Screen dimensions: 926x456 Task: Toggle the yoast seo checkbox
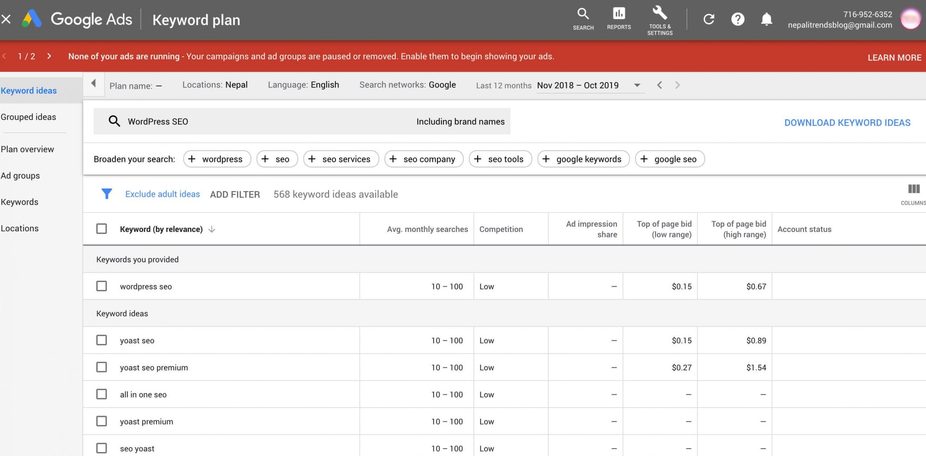[x=101, y=340]
